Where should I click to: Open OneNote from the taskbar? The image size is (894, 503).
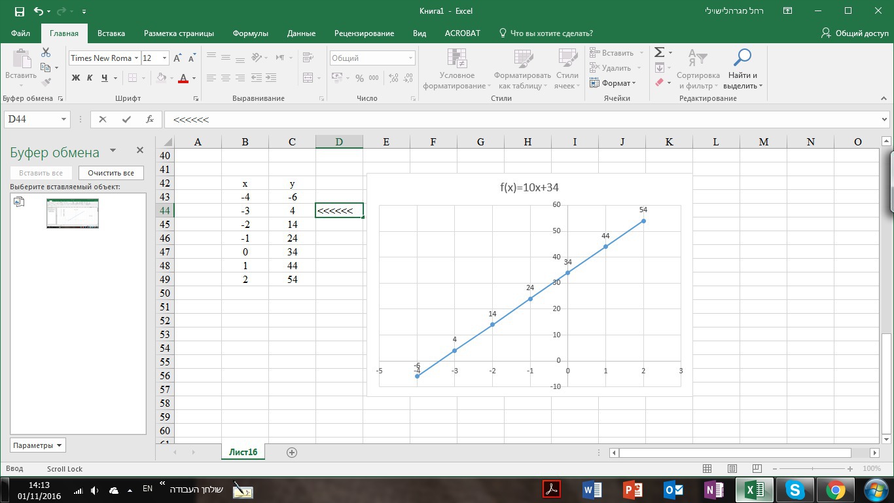point(714,489)
